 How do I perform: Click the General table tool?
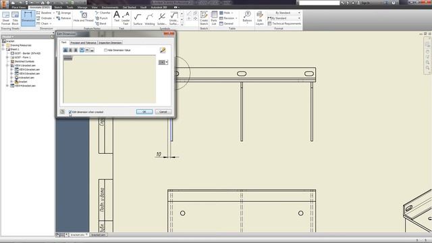pos(227,24)
